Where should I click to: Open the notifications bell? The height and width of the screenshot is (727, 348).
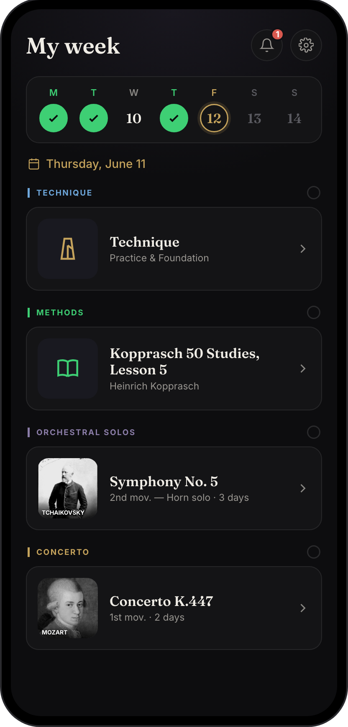coord(267,45)
